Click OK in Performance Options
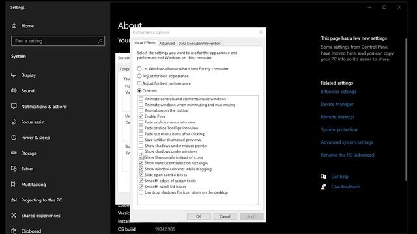This screenshot has height=234, width=417. click(x=199, y=216)
